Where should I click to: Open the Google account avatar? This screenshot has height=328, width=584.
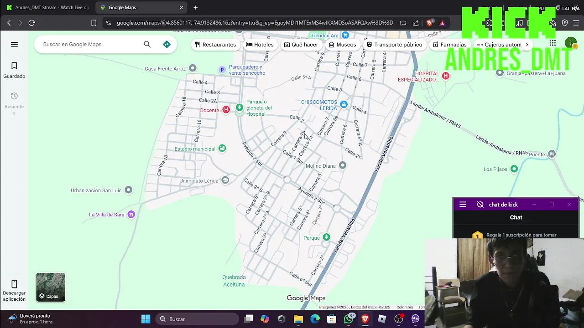coord(571,44)
